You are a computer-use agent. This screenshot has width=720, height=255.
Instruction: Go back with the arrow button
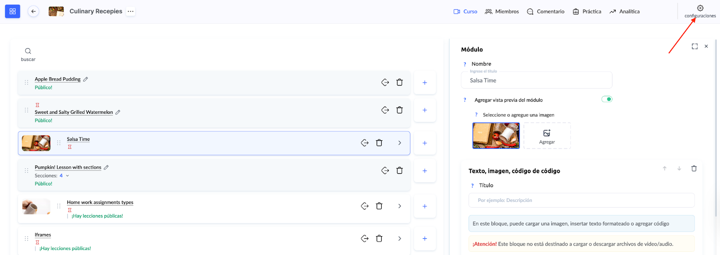click(33, 11)
